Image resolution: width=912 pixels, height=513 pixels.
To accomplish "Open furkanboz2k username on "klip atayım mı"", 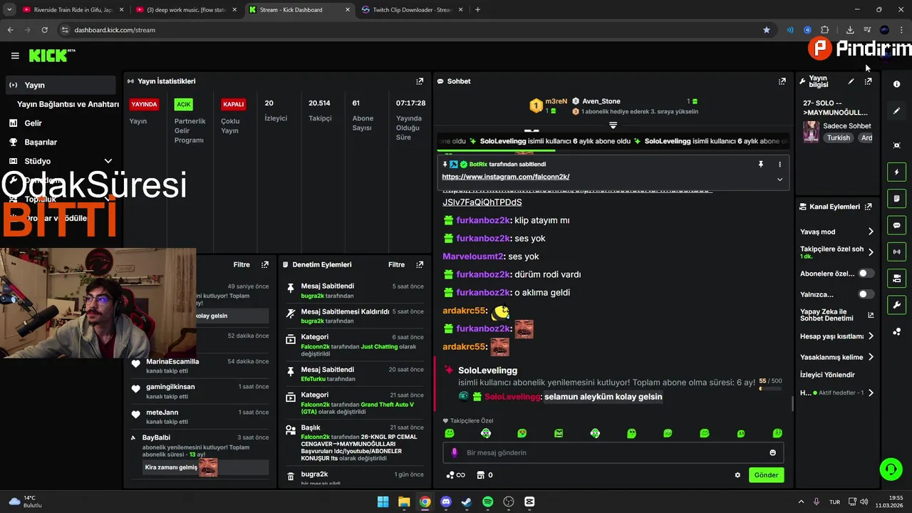I will [x=483, y=220].
